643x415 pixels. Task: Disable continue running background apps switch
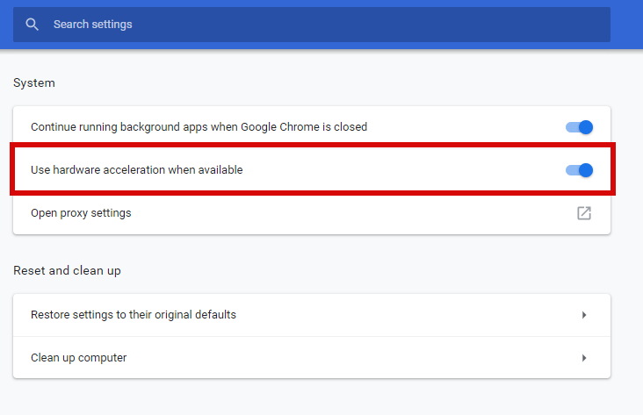click(x=579, y=127)
